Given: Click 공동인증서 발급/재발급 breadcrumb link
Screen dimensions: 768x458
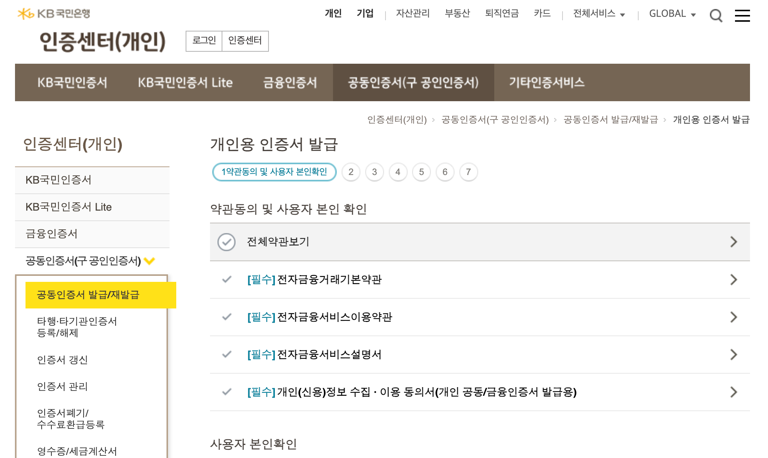Looking at the screenshot, I should click(x=610, y=120).
